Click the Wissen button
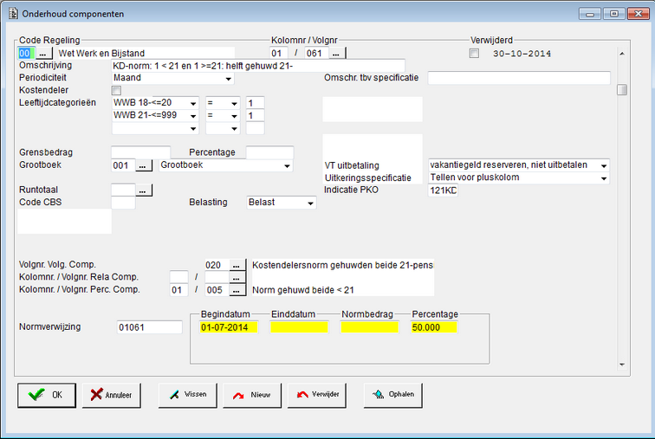This screenshot has height=439, width=655. coord(187,395)
